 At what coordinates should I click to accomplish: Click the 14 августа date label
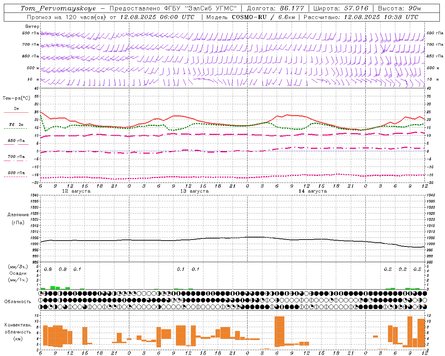313,191
